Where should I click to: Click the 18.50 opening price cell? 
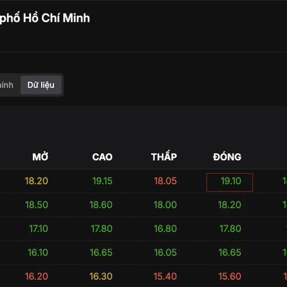click(x=37, y=205)
